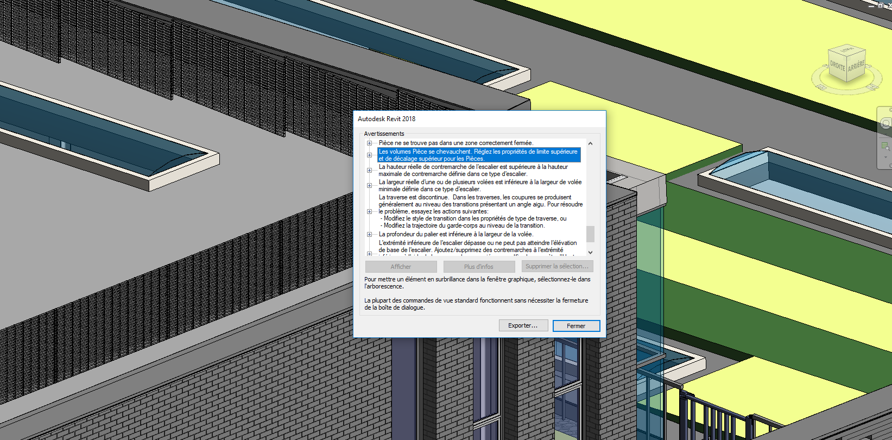Close the dialog with the Fermer button
Screen dimensions: 892x440
coord(576,326)
